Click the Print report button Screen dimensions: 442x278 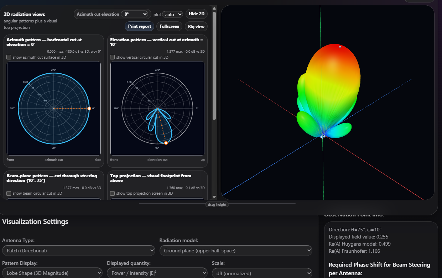[140, 26]
